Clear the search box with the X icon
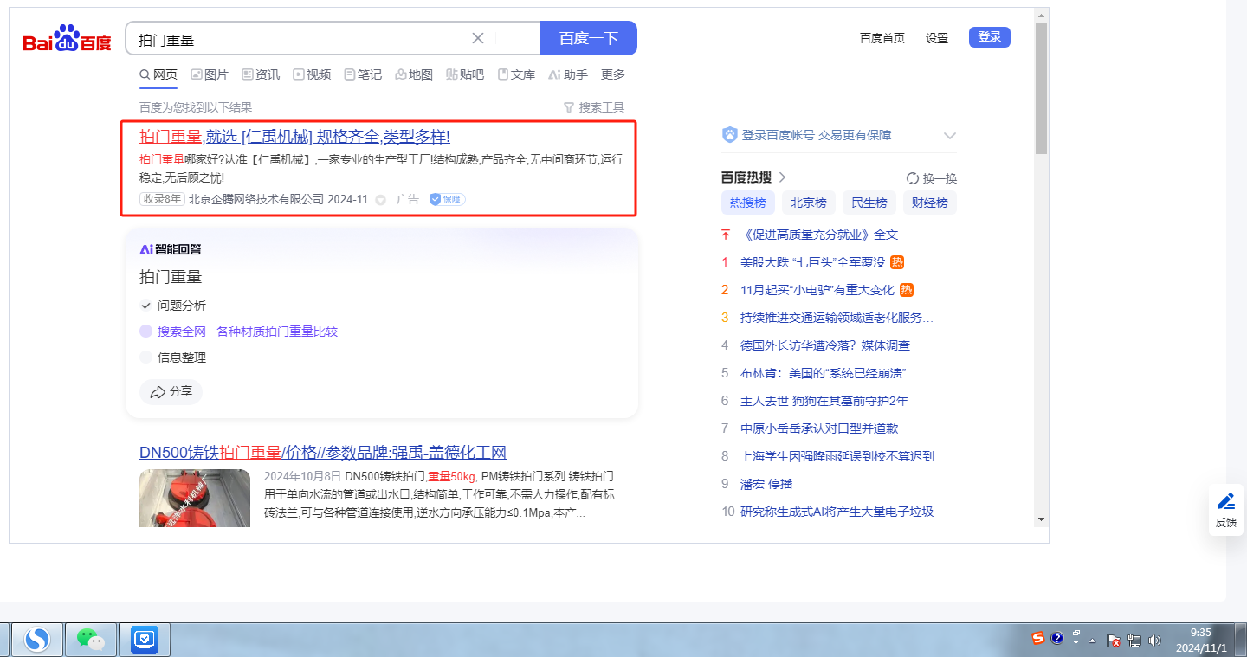 (478, 38)
